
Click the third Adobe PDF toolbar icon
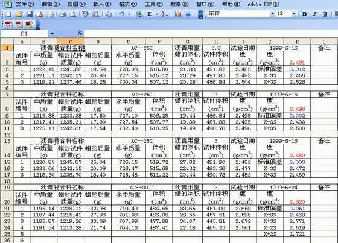[30, 24]
